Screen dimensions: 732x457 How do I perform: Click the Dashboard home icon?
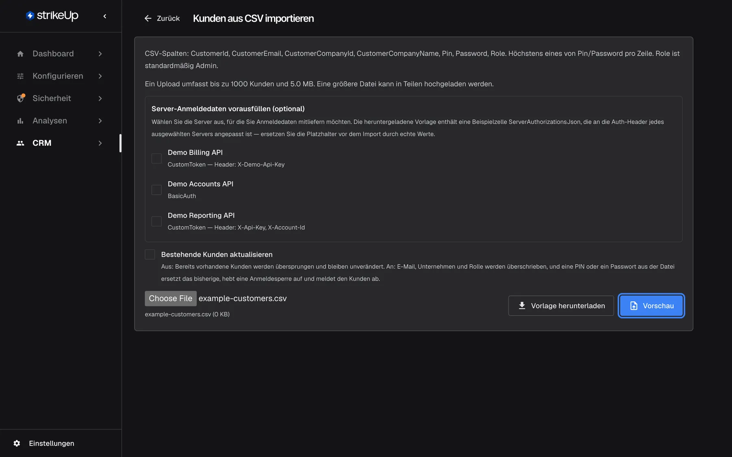click(x=20, y=54)
